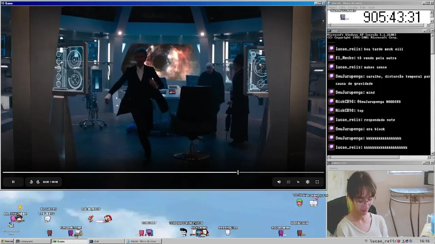Change playback speed 1x setting
435x244 pixels.
[298, 182]
